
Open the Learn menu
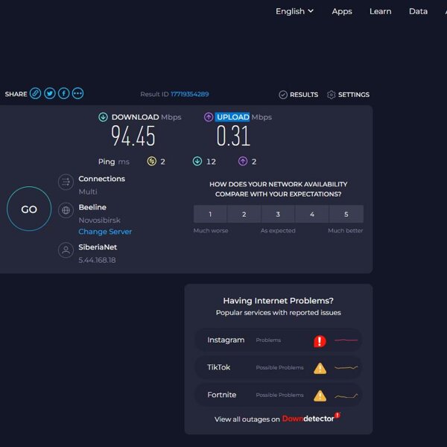click(380, 11)
